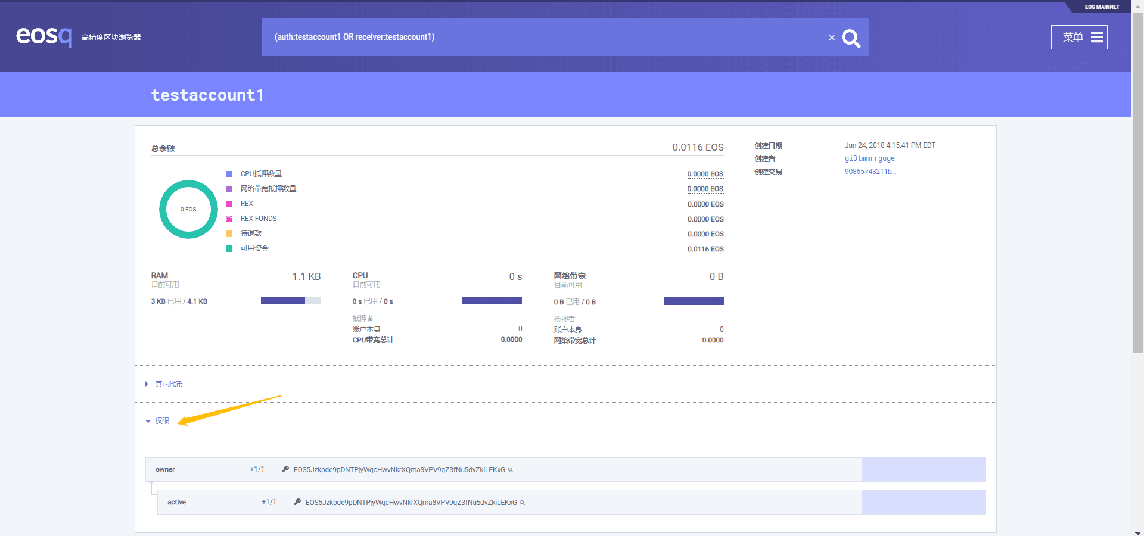Click the CPU抵押数量 legend color swatch
Screen dimensions: 1144x536
[x=229, y=174]
